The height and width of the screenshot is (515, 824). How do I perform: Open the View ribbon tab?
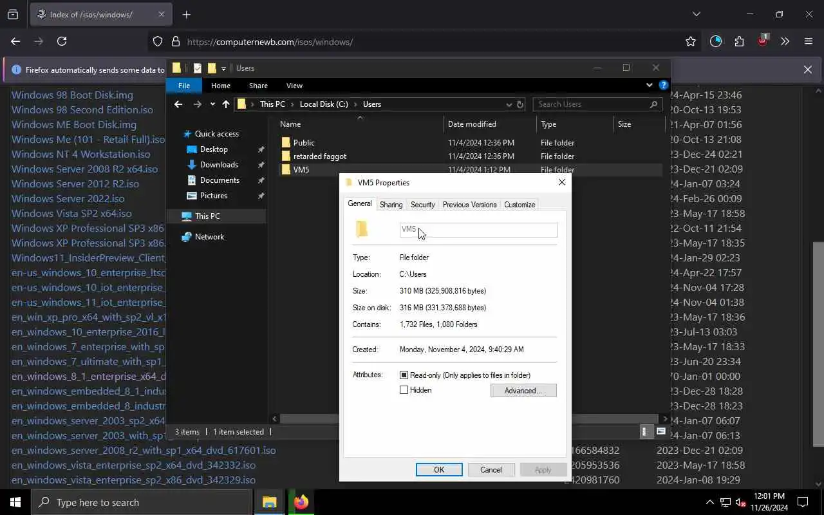pos(294,86)
